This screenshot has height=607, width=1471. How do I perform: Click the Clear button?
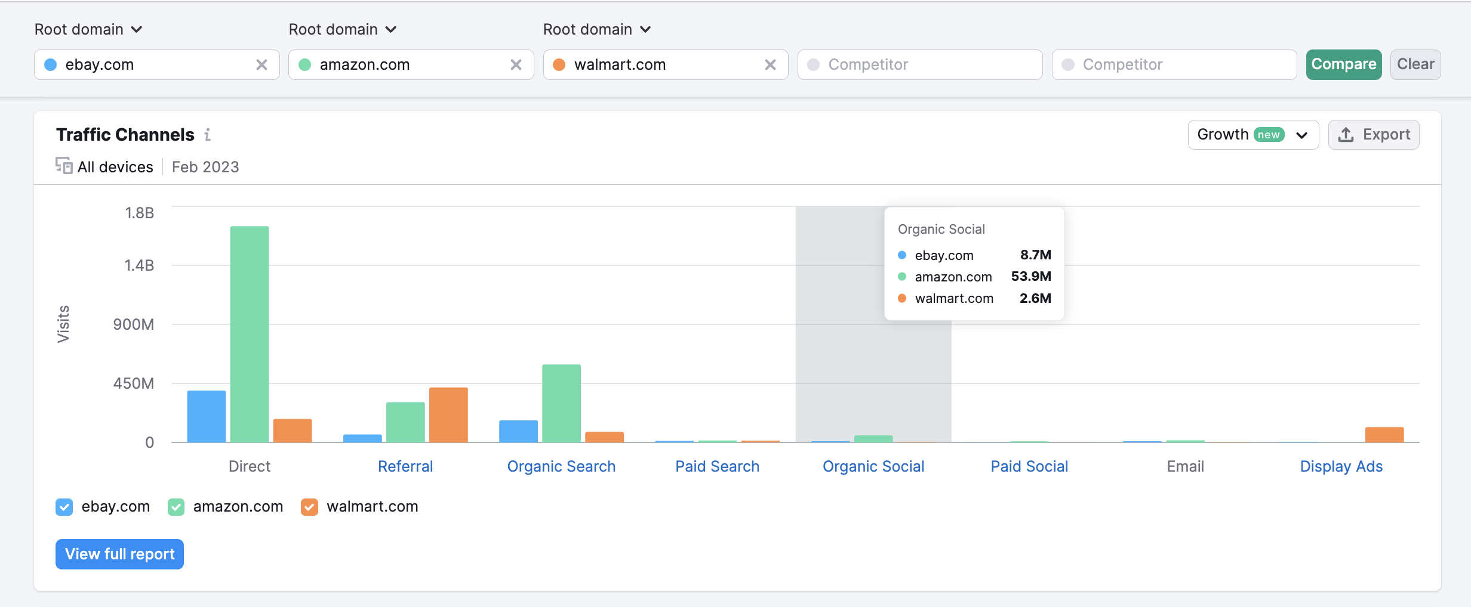pos(1415,64)
